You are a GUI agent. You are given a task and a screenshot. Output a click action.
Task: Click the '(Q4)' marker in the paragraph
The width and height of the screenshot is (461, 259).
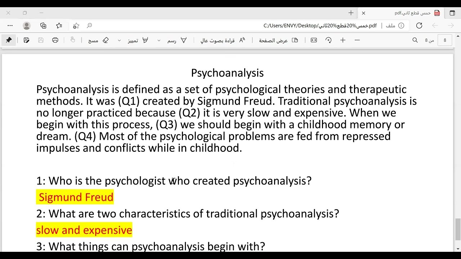click(85, 136)
